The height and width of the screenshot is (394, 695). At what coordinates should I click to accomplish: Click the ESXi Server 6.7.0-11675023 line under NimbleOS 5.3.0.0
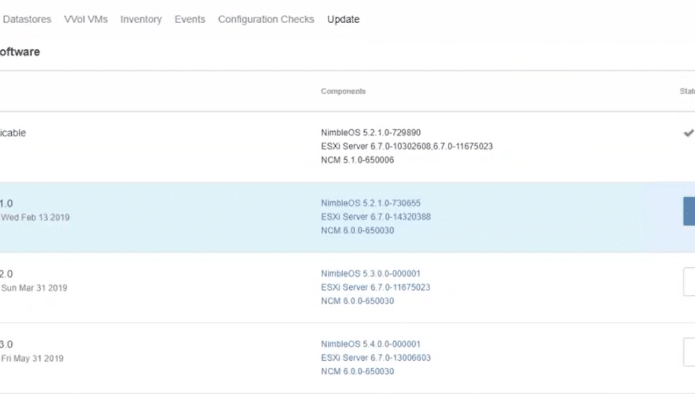tap(376, 287)
